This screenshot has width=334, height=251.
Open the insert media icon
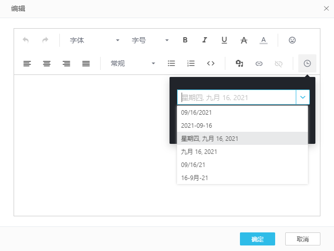point(239,63)
